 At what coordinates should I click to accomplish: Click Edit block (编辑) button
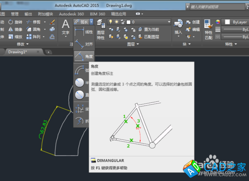[193, 29]
